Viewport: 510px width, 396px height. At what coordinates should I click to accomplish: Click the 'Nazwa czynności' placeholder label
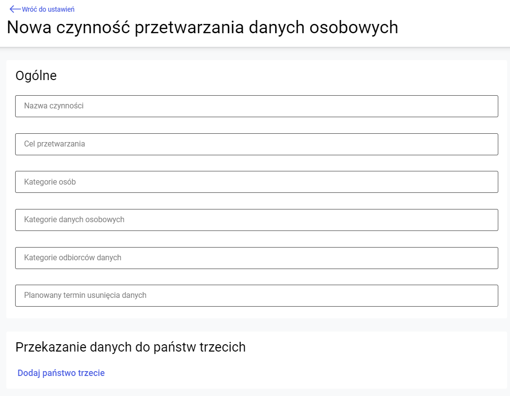(x=54, y=106)
